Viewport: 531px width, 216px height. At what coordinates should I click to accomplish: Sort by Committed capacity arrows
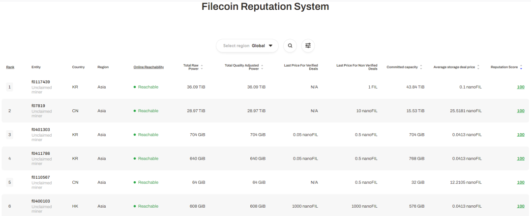coord(421,67)
